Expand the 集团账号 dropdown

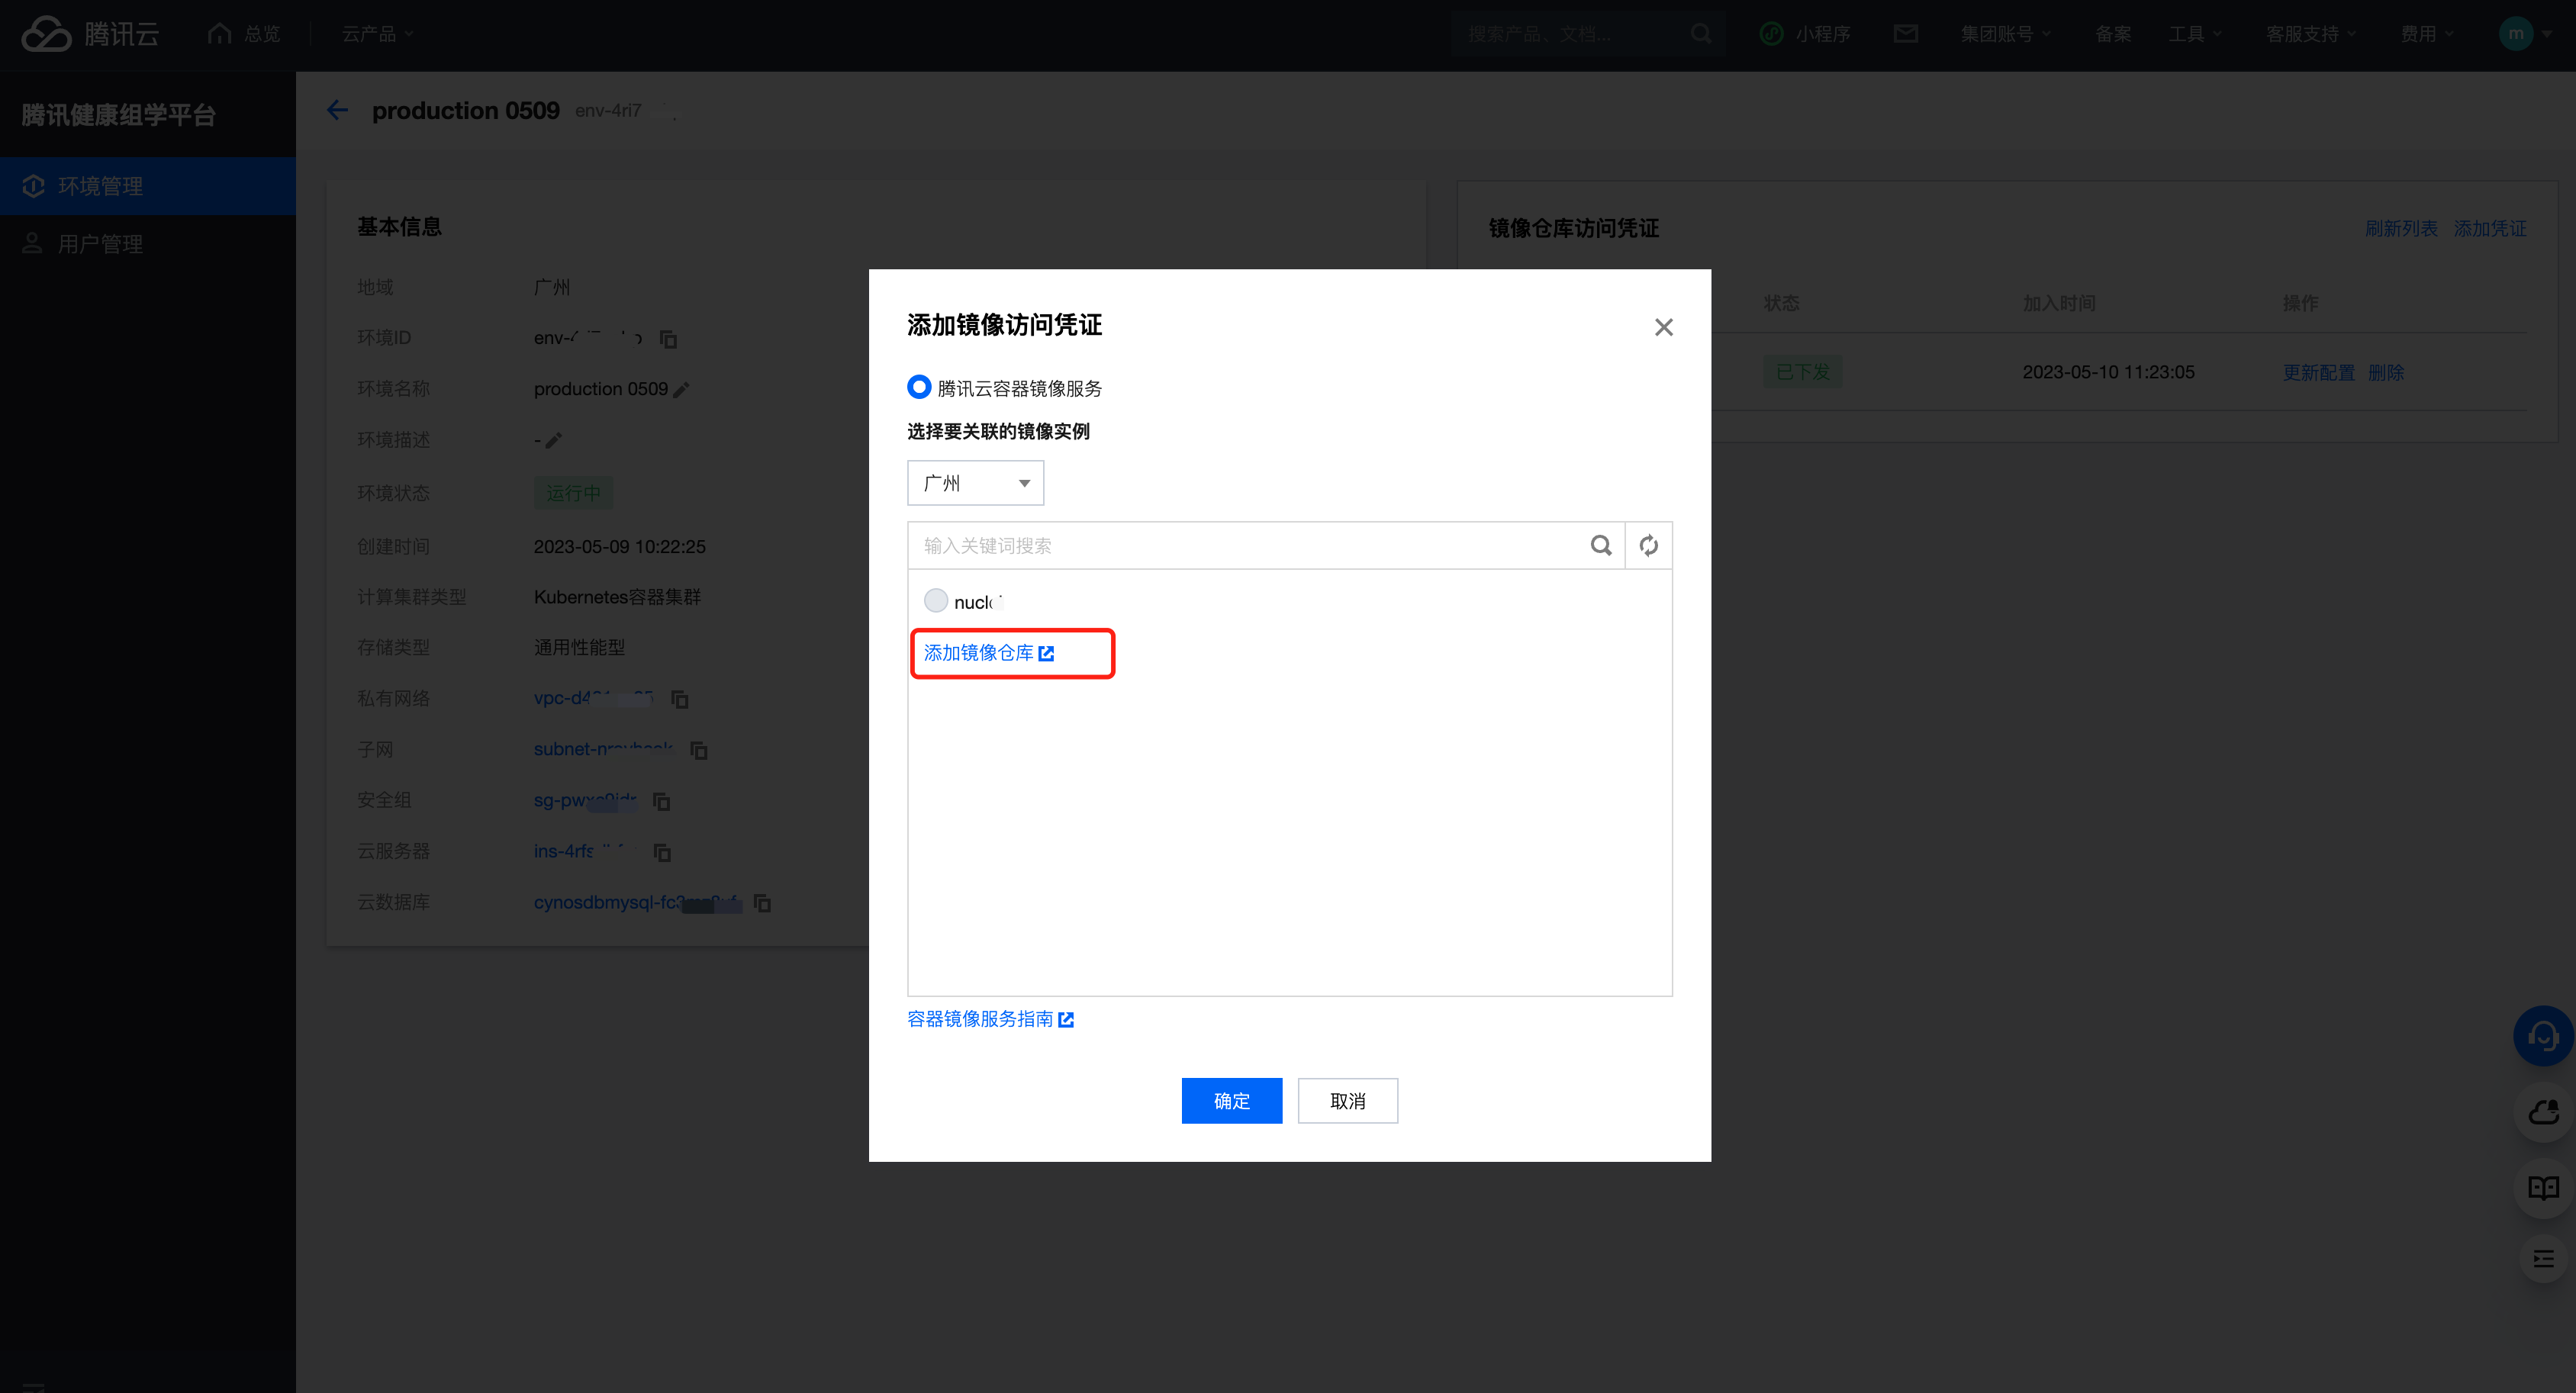tap(2004, 34)
